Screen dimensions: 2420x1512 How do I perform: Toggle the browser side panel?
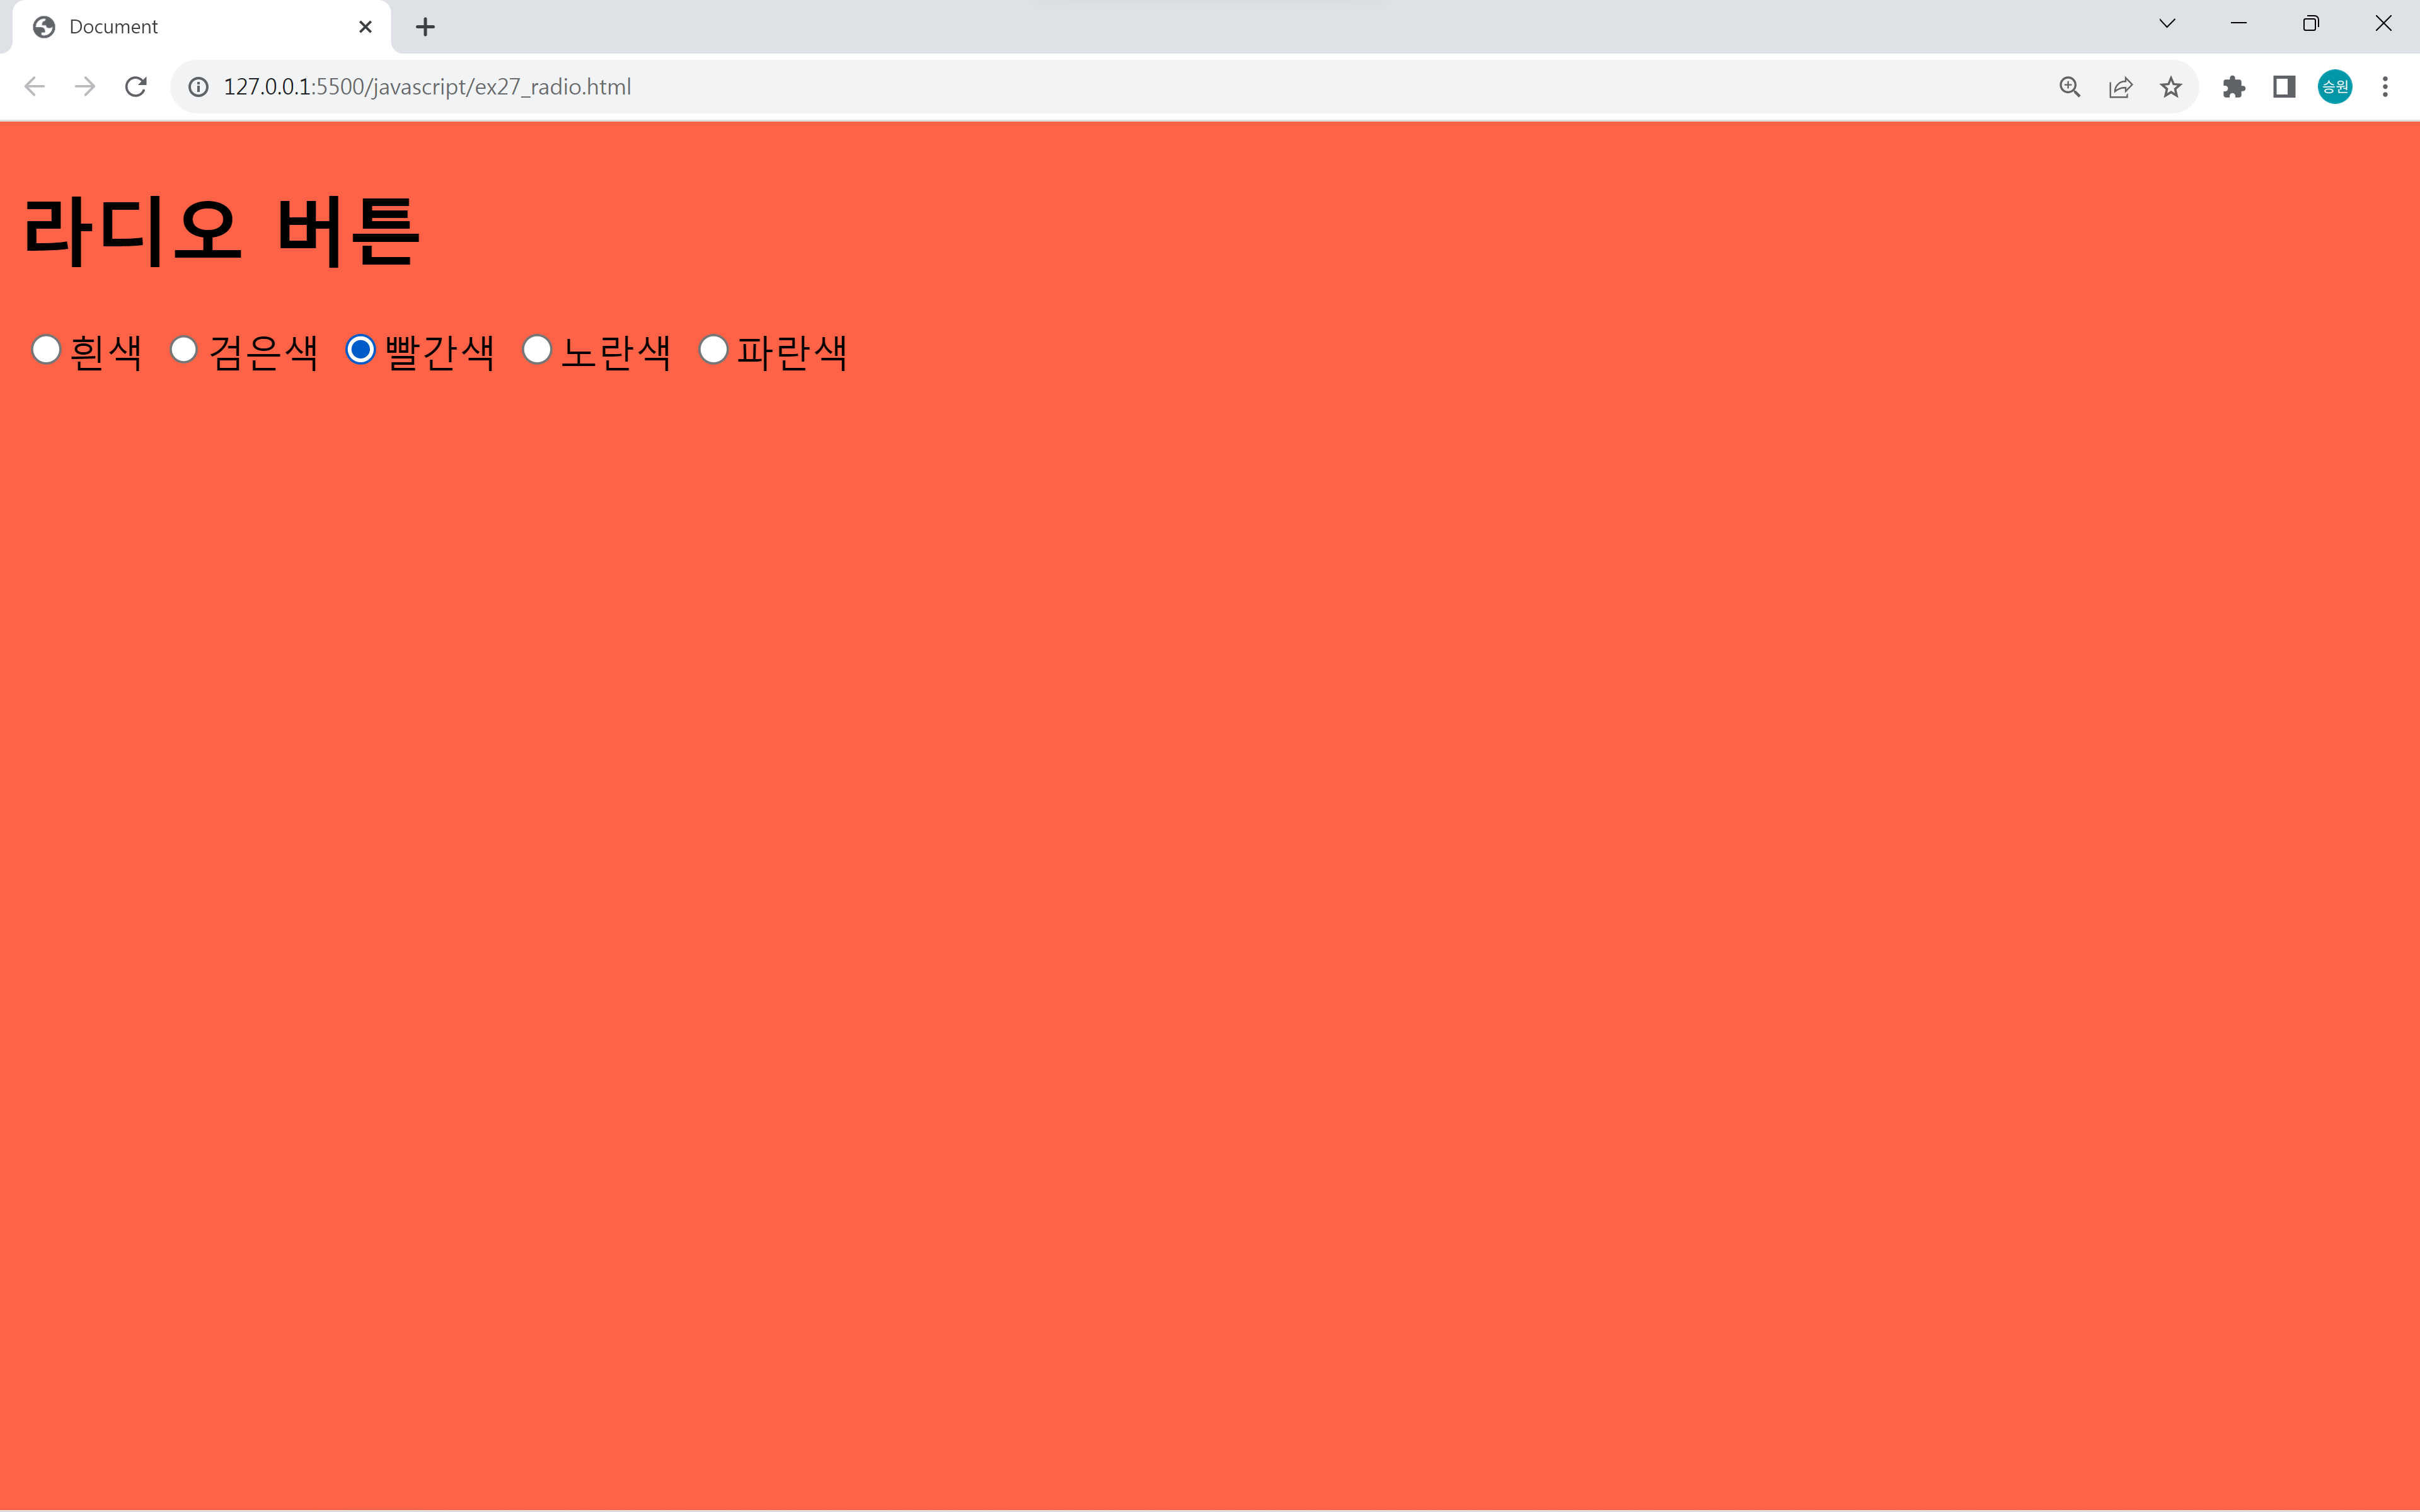(x=2284, y=87)
